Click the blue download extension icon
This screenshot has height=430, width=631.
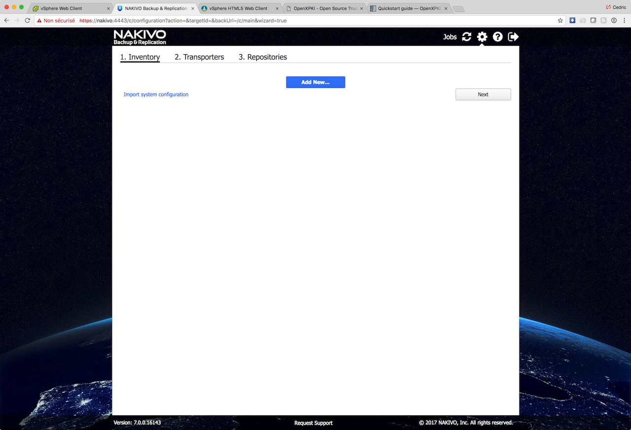coord(572,21)
